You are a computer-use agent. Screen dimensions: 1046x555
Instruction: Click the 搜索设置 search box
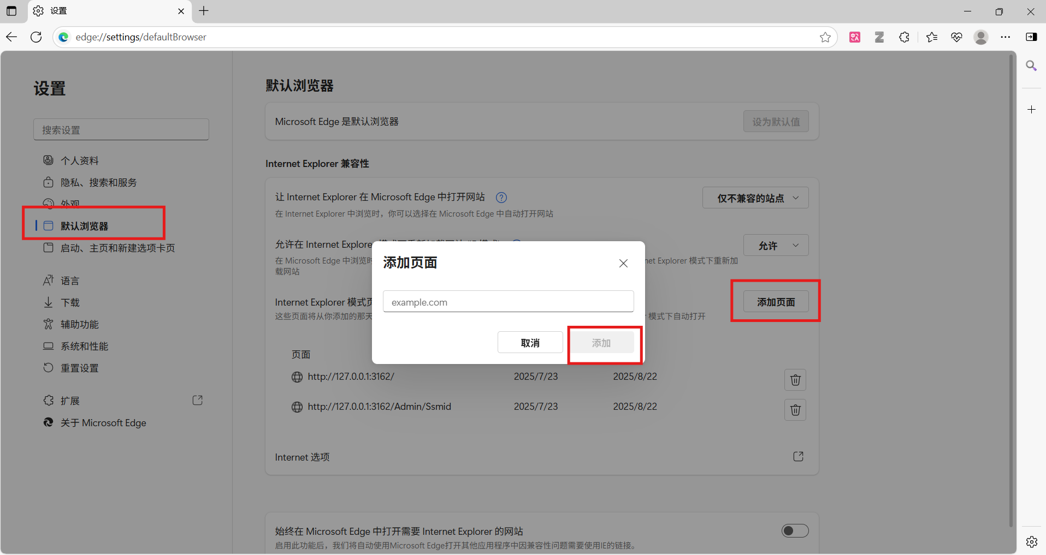coord(121,130)
